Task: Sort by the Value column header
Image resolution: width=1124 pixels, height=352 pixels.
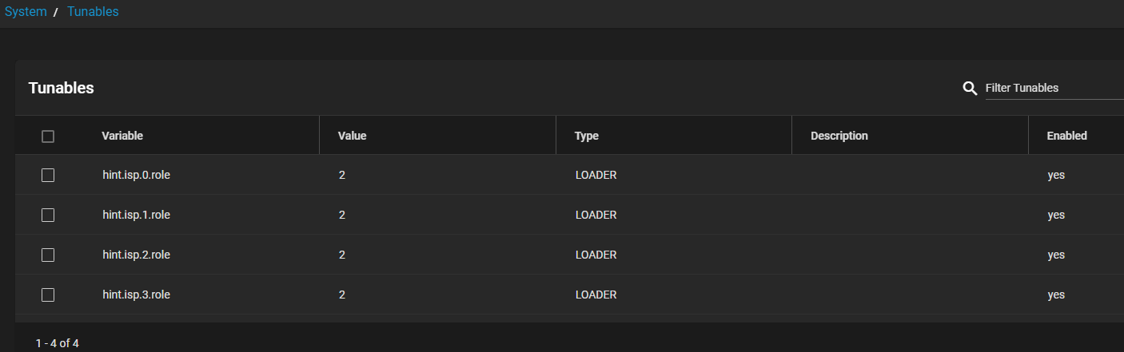Action: pos(352,136)
